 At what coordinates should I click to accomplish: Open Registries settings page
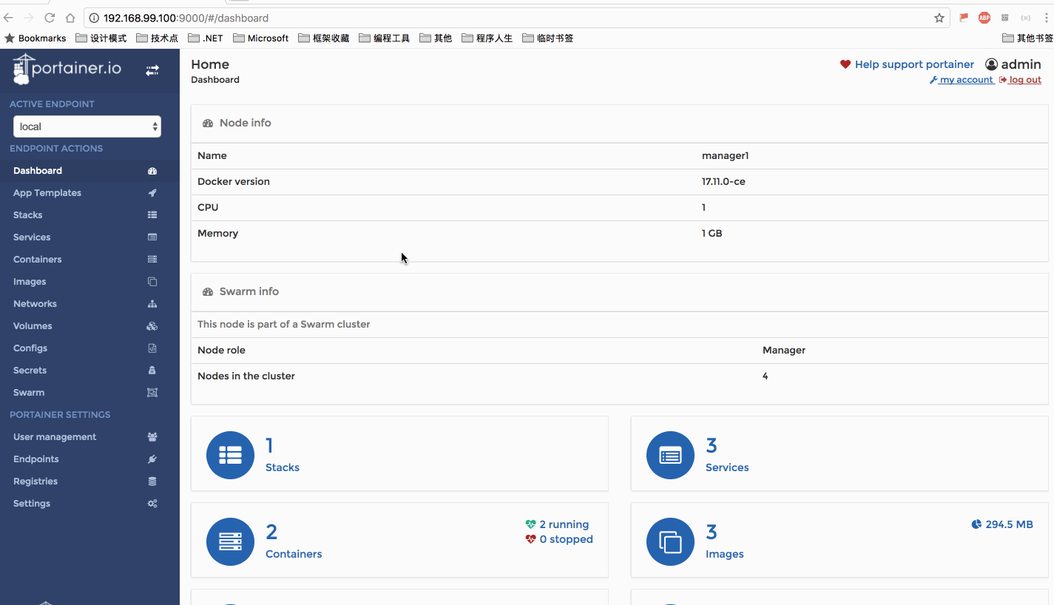(x=89, y=481)
